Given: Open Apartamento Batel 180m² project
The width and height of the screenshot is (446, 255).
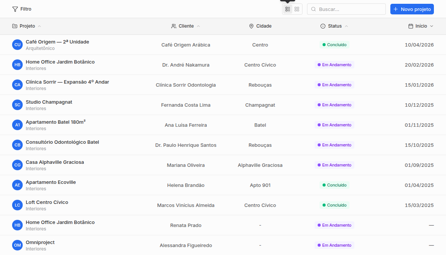Looking at the screenshot, I should pos(56,122).
